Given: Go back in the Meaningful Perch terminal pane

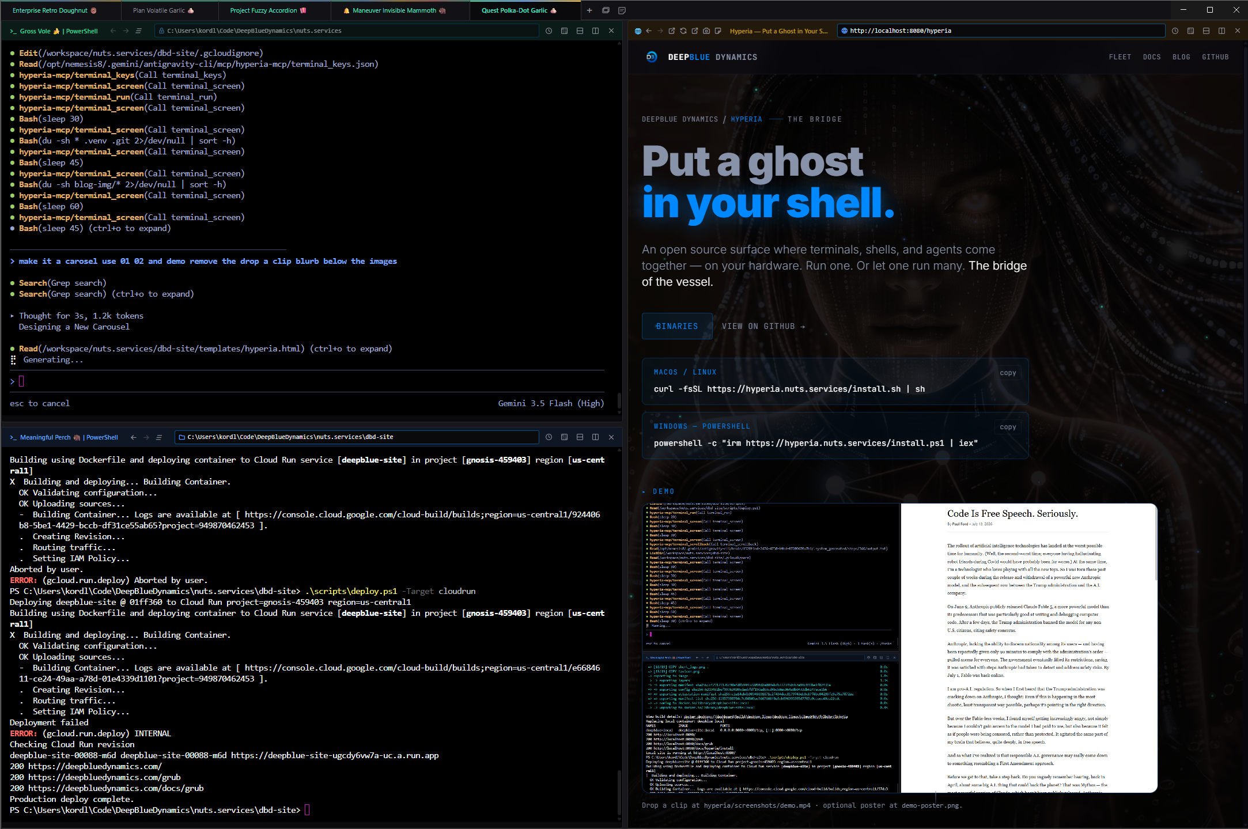Looking at the screenshot, I should (x=134, y=437).
